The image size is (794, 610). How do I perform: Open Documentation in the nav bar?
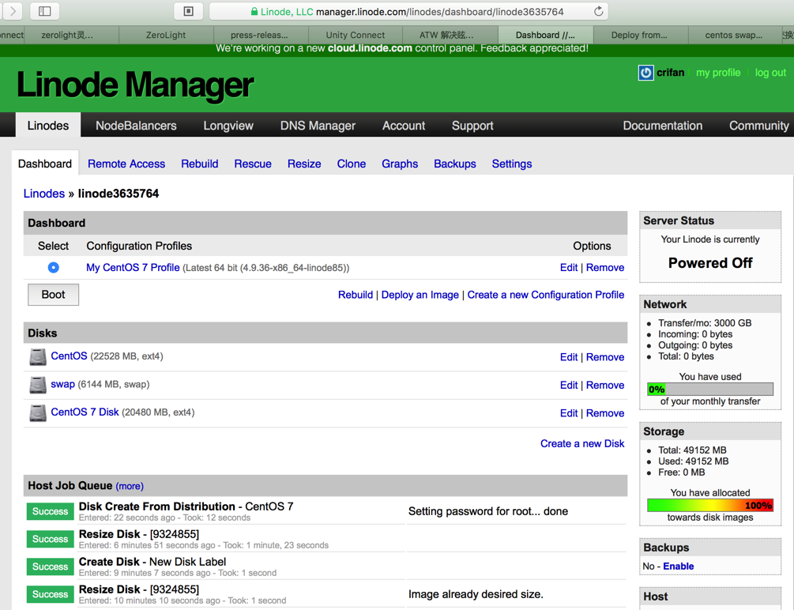[662, 126]
